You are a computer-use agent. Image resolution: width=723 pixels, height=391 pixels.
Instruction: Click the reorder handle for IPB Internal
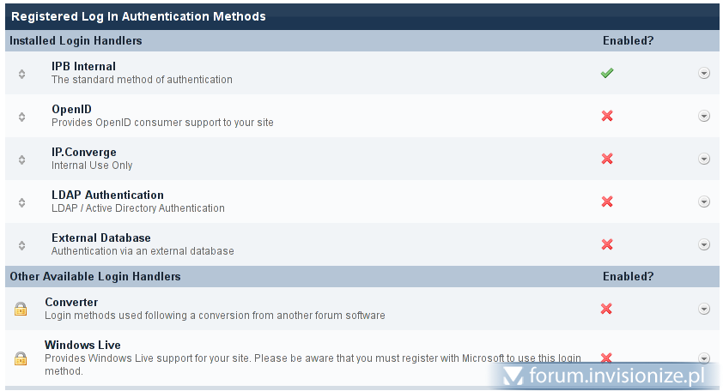(21, 74)
